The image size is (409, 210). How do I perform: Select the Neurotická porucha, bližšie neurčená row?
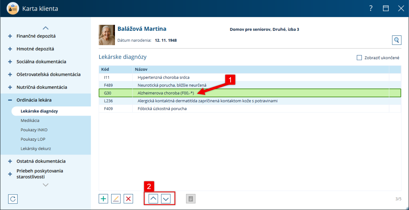point(250,85)
